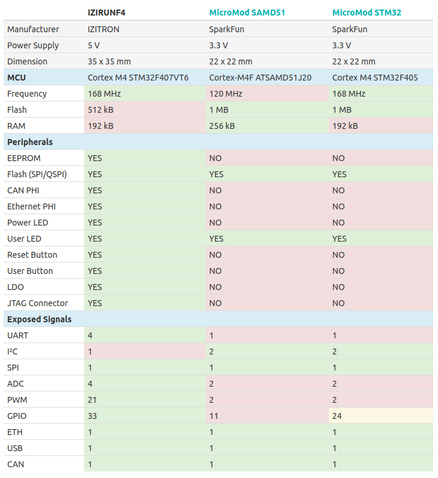This screenshot has width=438, height=478.
Task: Open the MicroMod SAMD51 link
Action: 247,13
